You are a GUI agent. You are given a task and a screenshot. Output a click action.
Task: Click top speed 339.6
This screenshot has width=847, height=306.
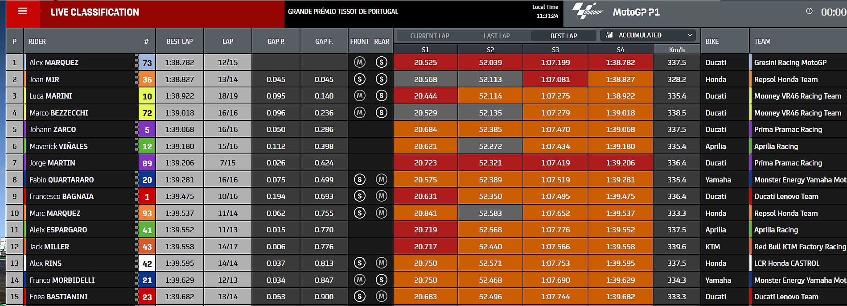[677, 247]
